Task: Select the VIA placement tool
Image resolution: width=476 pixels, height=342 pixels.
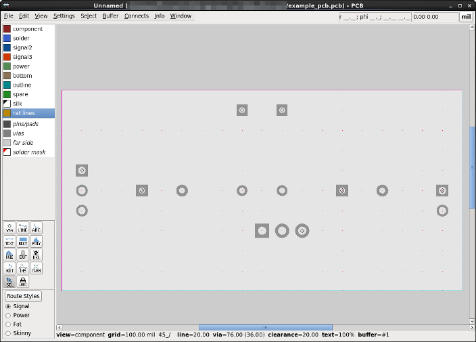Action: pos(9,228)
